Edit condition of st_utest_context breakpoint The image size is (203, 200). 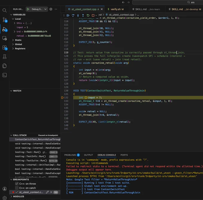click(x=47, y=192)
